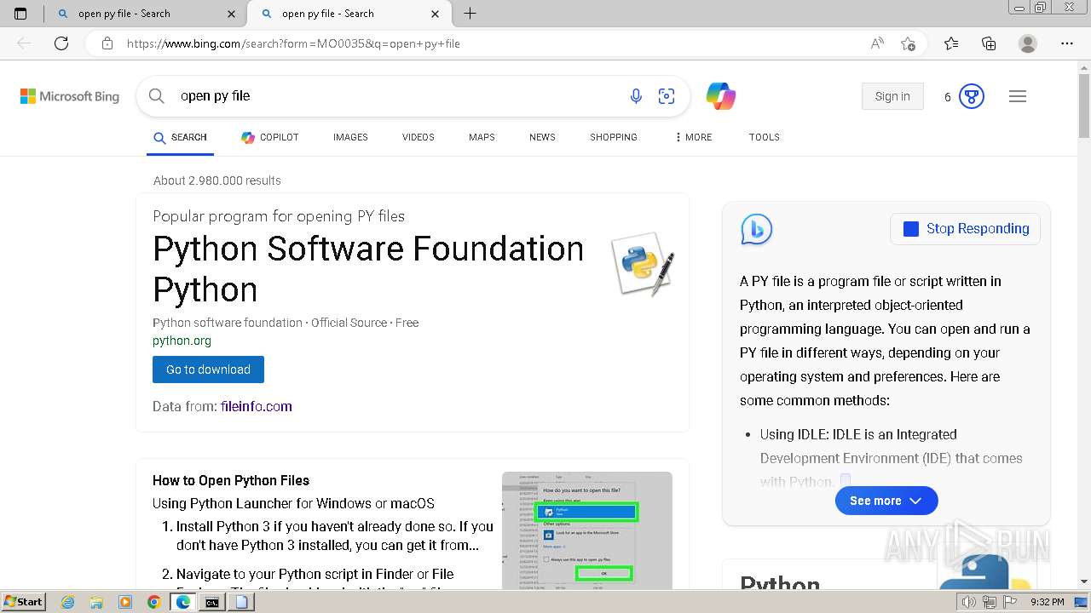The image size is (1091, 613).
Task: Select the SEARCH tab
Action: coord(180,137)
